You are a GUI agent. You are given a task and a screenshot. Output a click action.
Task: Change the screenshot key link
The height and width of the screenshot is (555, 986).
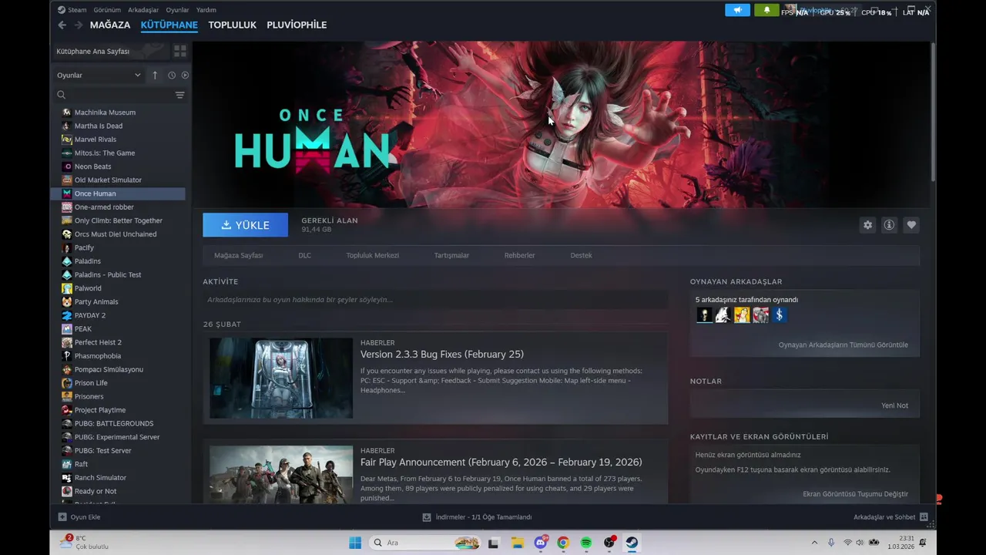pos(855,494)
